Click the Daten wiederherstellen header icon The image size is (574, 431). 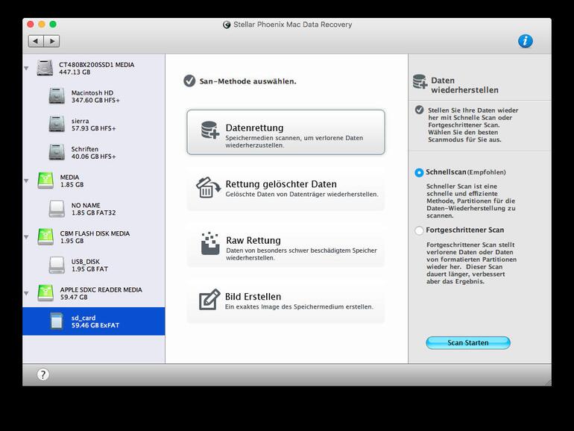click(420, 82)
